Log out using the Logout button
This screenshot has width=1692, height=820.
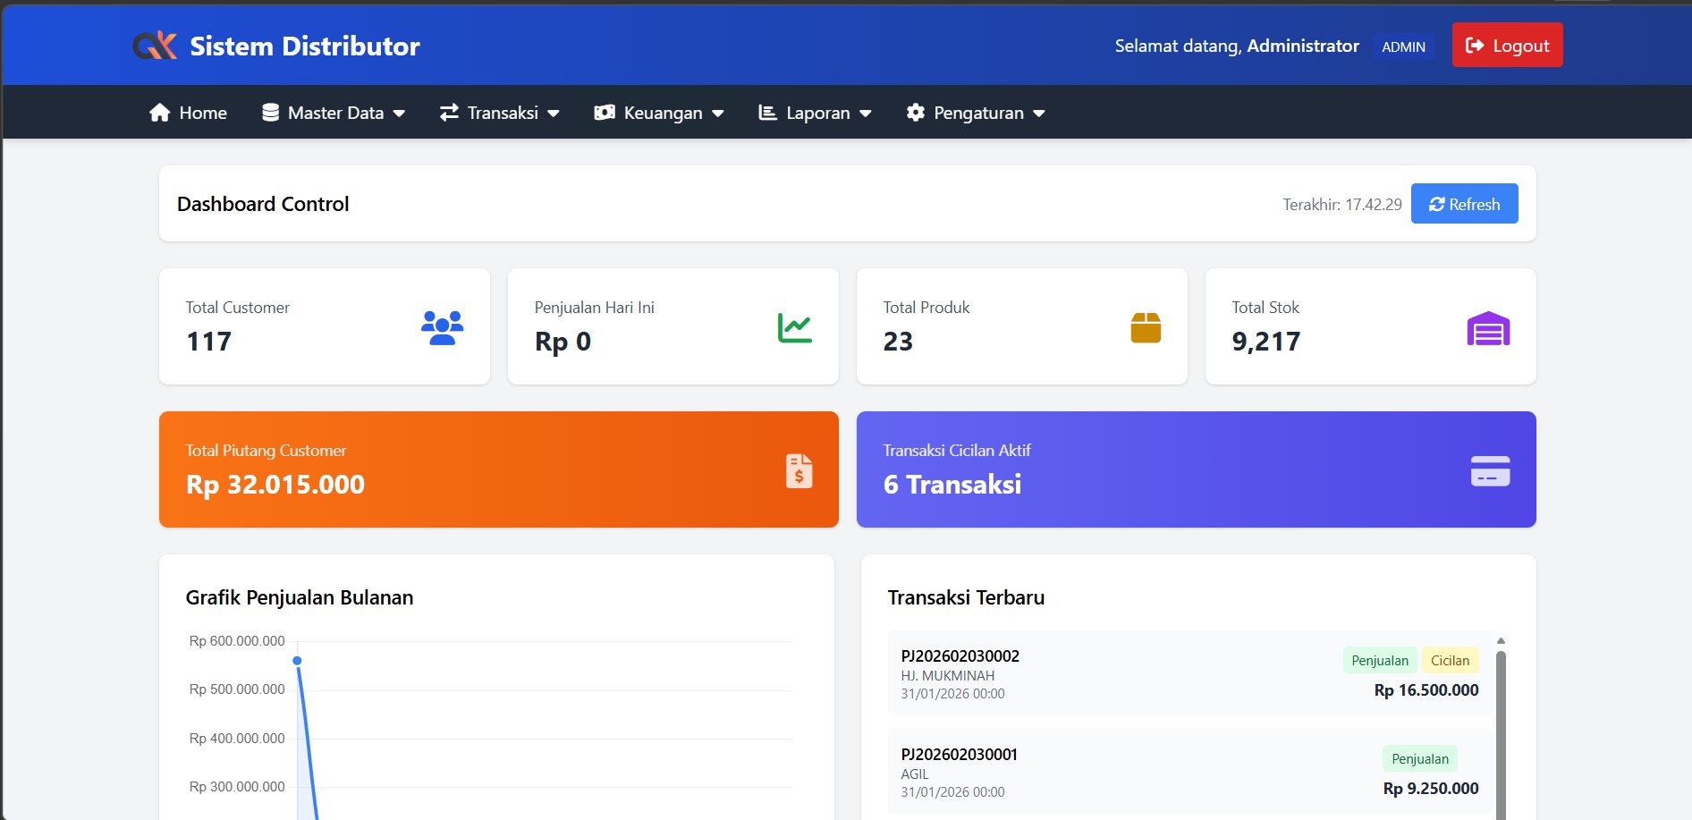click(1507, 46)
